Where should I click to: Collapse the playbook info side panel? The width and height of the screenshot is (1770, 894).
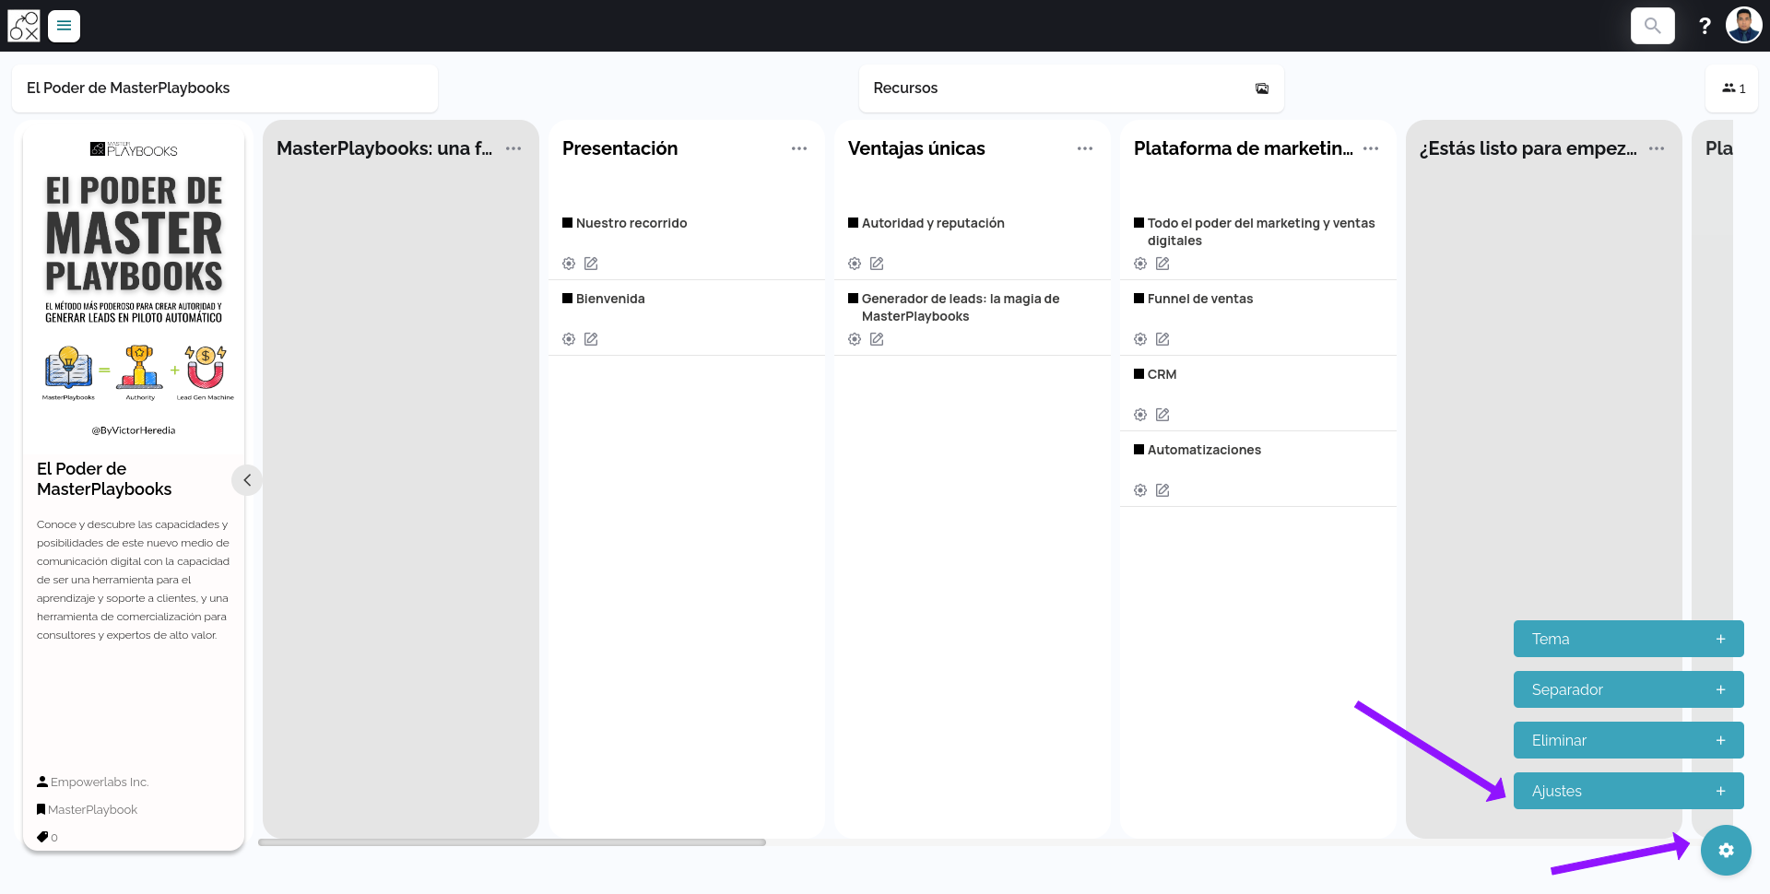click(x=247, y=480)
